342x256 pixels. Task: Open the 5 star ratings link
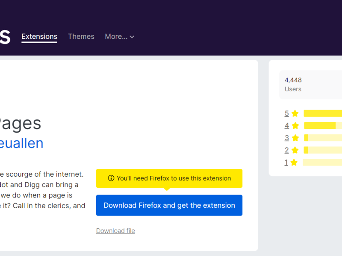[286, 113]
